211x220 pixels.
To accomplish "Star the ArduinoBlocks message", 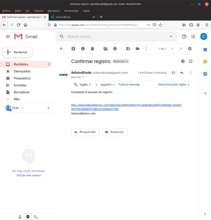I will 173,73.
